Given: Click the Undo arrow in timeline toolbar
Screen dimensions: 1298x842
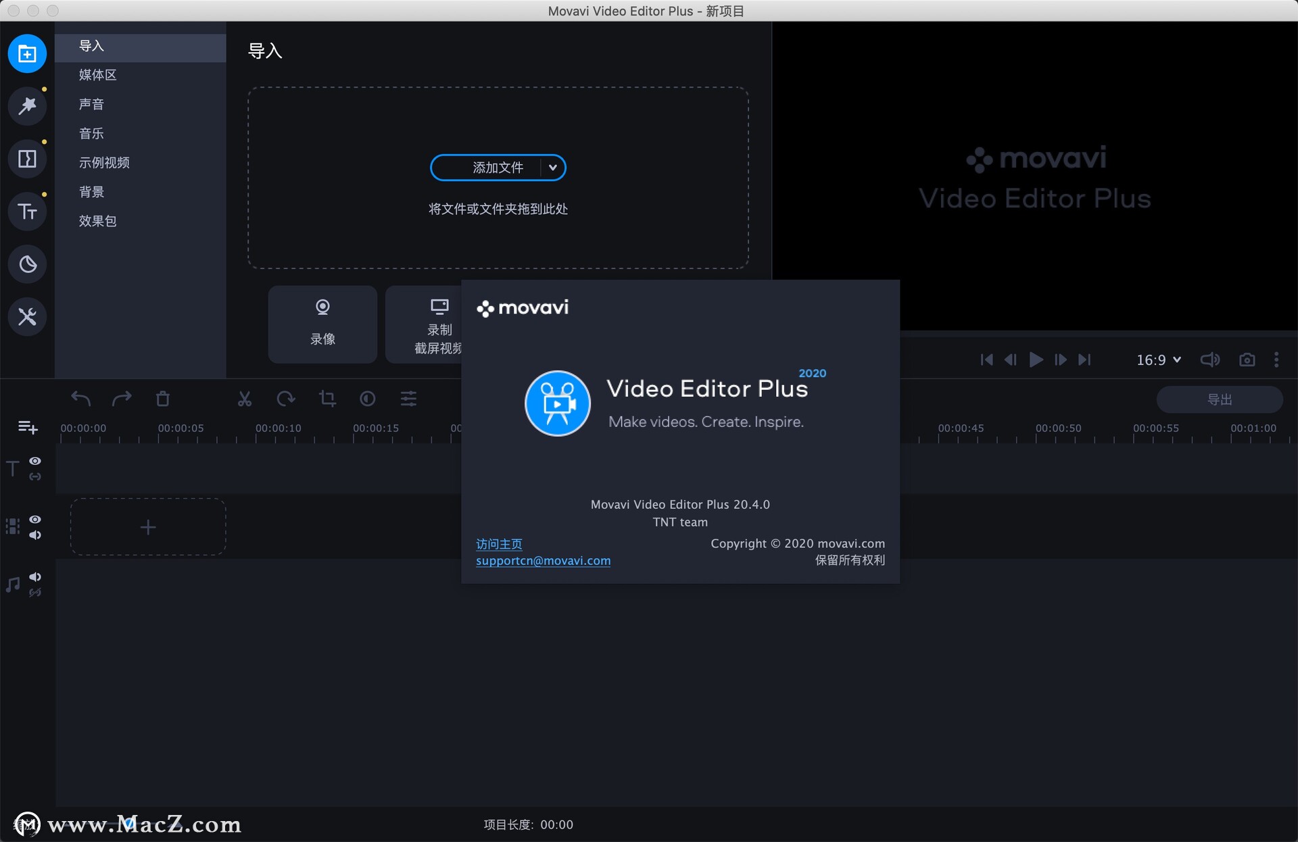Looking at the screenshot, I should 81,399.
